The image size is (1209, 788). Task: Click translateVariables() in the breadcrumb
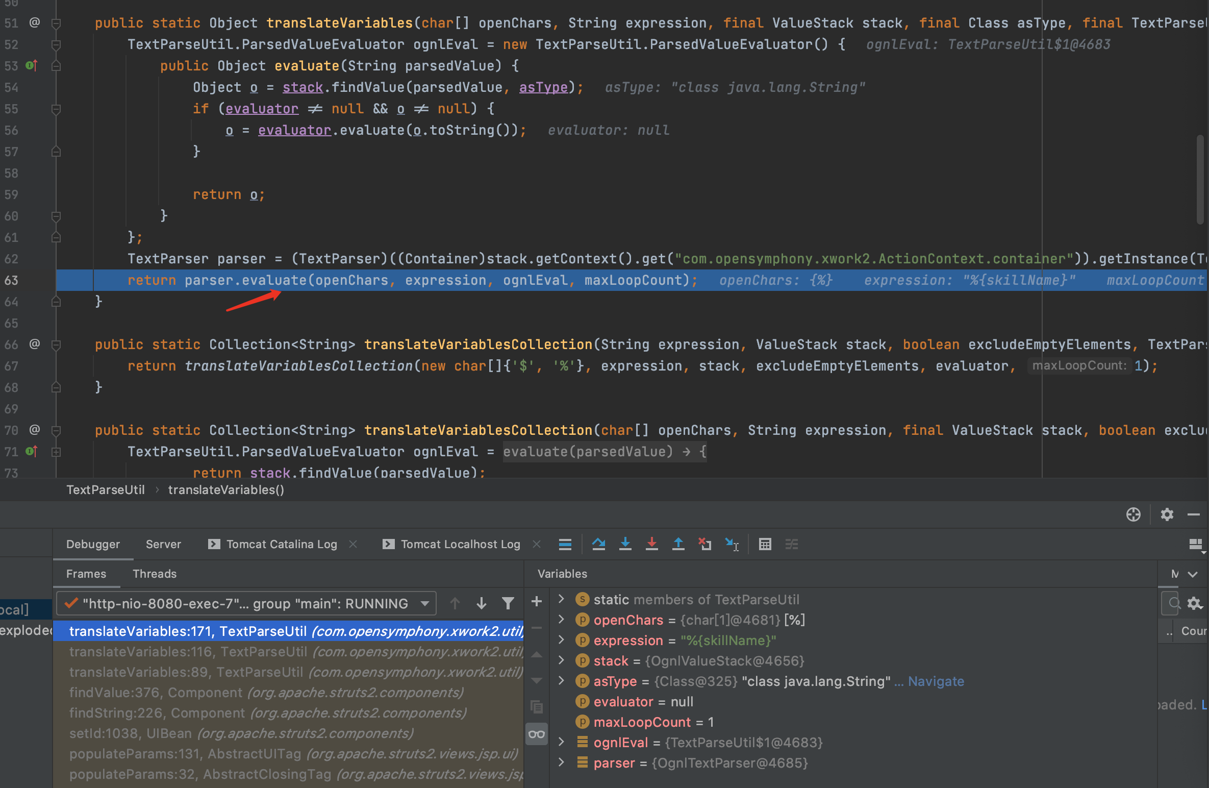click(226, 490)
